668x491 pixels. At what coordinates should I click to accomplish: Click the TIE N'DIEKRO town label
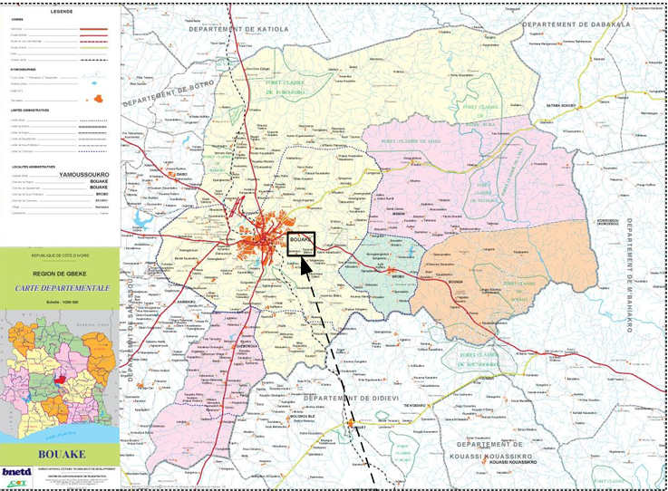[x=412, y=406]
